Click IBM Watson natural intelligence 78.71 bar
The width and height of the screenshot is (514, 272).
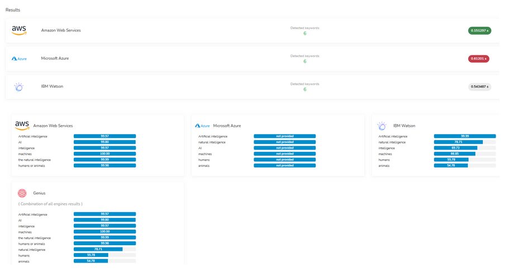(465, 142)
